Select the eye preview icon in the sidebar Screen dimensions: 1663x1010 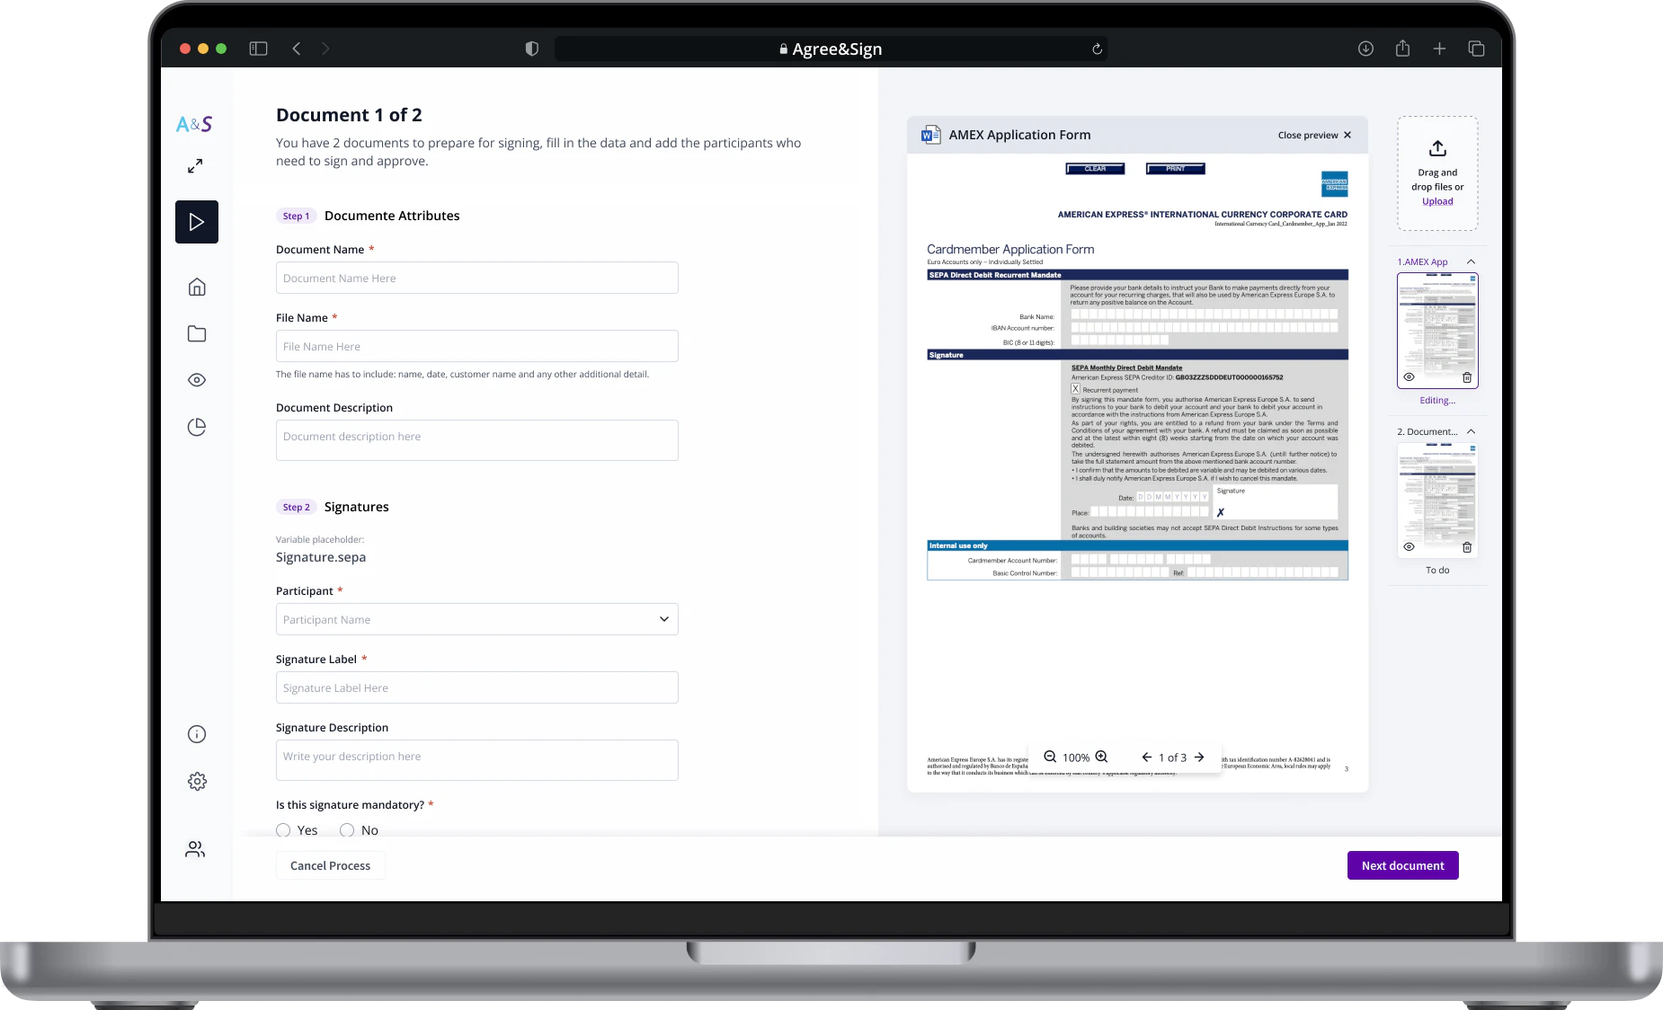197,380
